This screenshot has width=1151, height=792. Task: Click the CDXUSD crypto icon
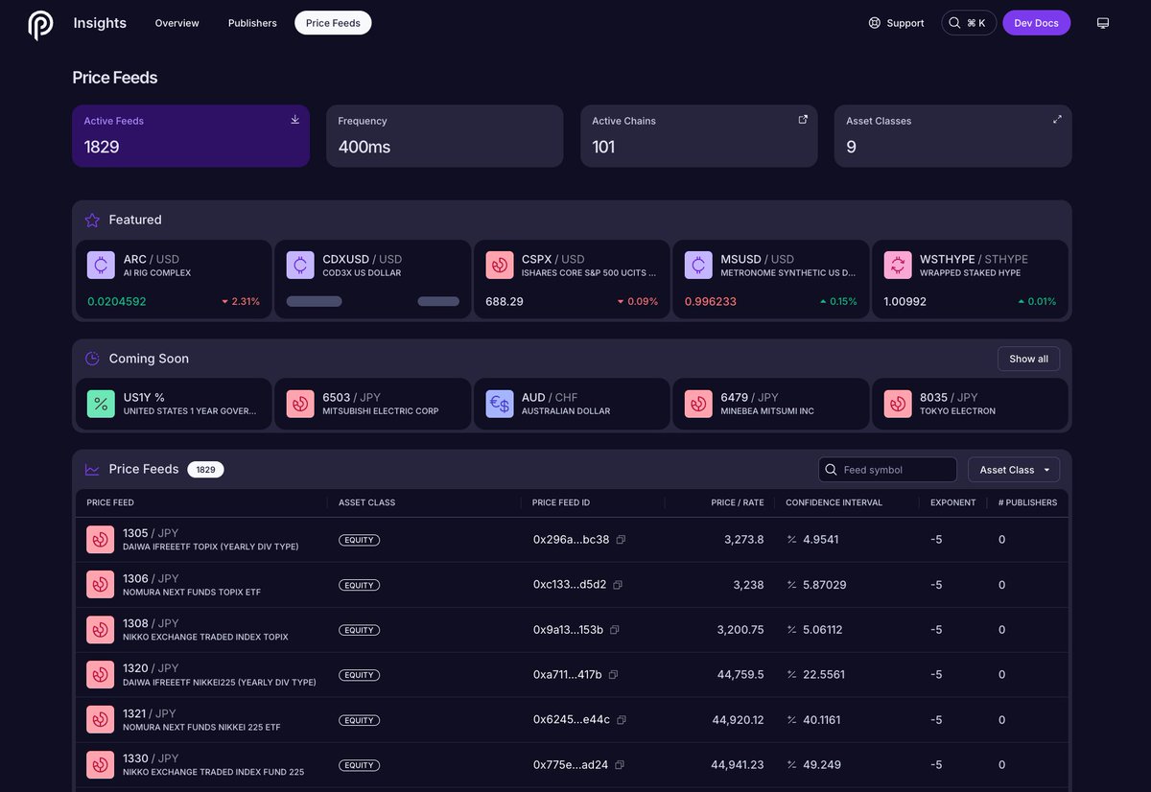(x=300, y=266)
